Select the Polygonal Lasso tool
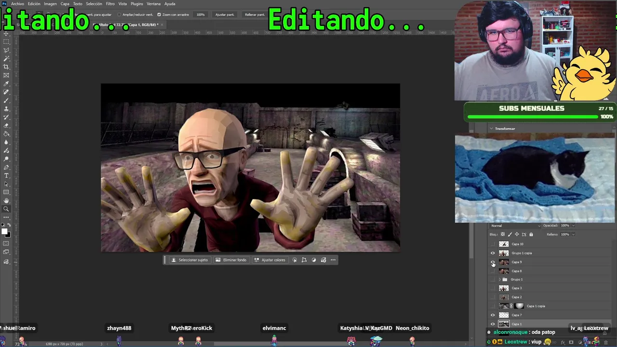 [x=6, y=50]
